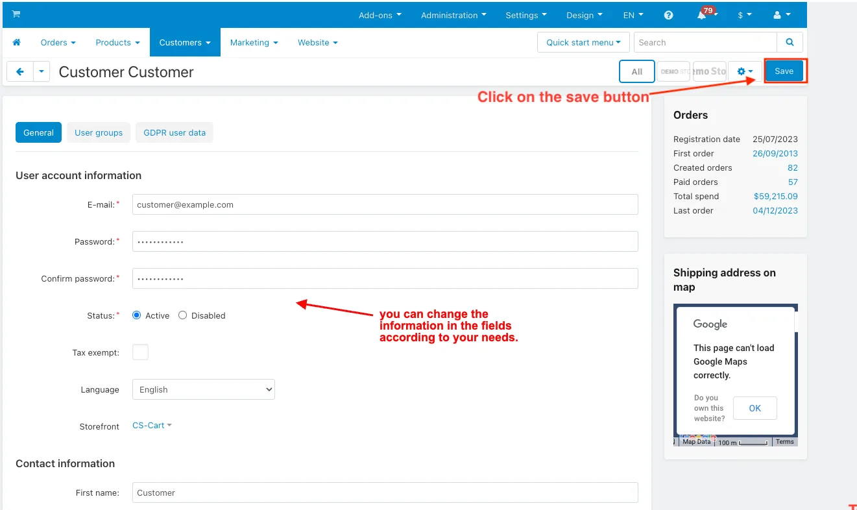Go to the home icon in navigation
857x510 pixels.
[17, 42]
